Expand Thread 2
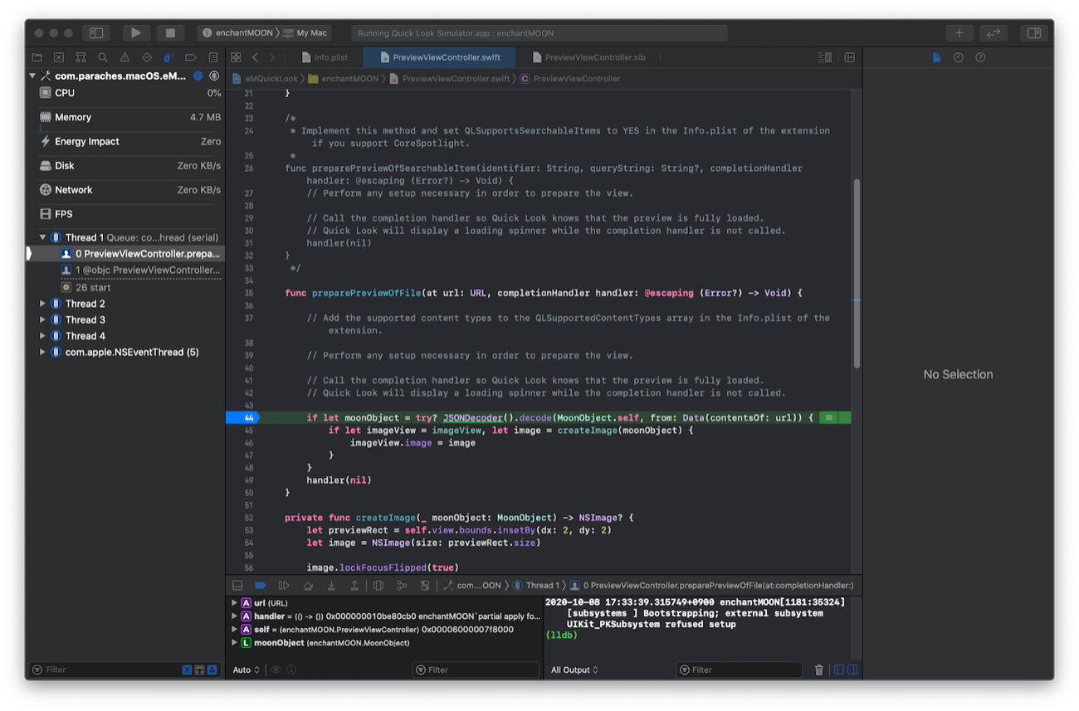The width and height of the screenshot is (1079, 711). (x=43, y=304)
